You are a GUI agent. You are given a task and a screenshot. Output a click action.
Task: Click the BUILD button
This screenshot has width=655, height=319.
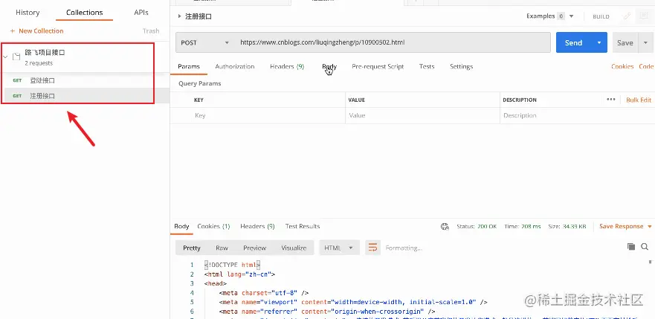[x=601, y=16]
